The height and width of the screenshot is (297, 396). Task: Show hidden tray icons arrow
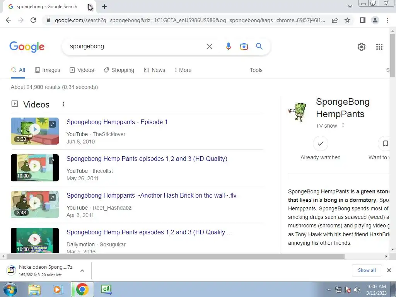point(329,290)
